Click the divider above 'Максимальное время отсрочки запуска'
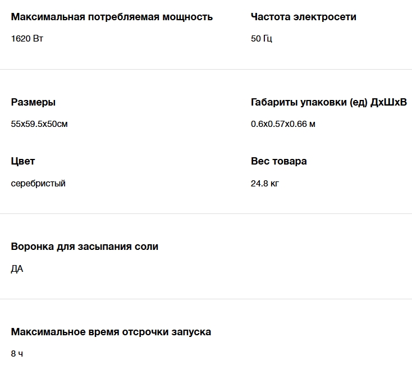The width and height of the screenshot is (412, 374). pyautogui.click(x=206, y=299)
